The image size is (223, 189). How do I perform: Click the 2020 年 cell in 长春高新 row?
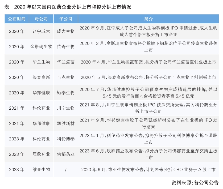tap(17, 77)
